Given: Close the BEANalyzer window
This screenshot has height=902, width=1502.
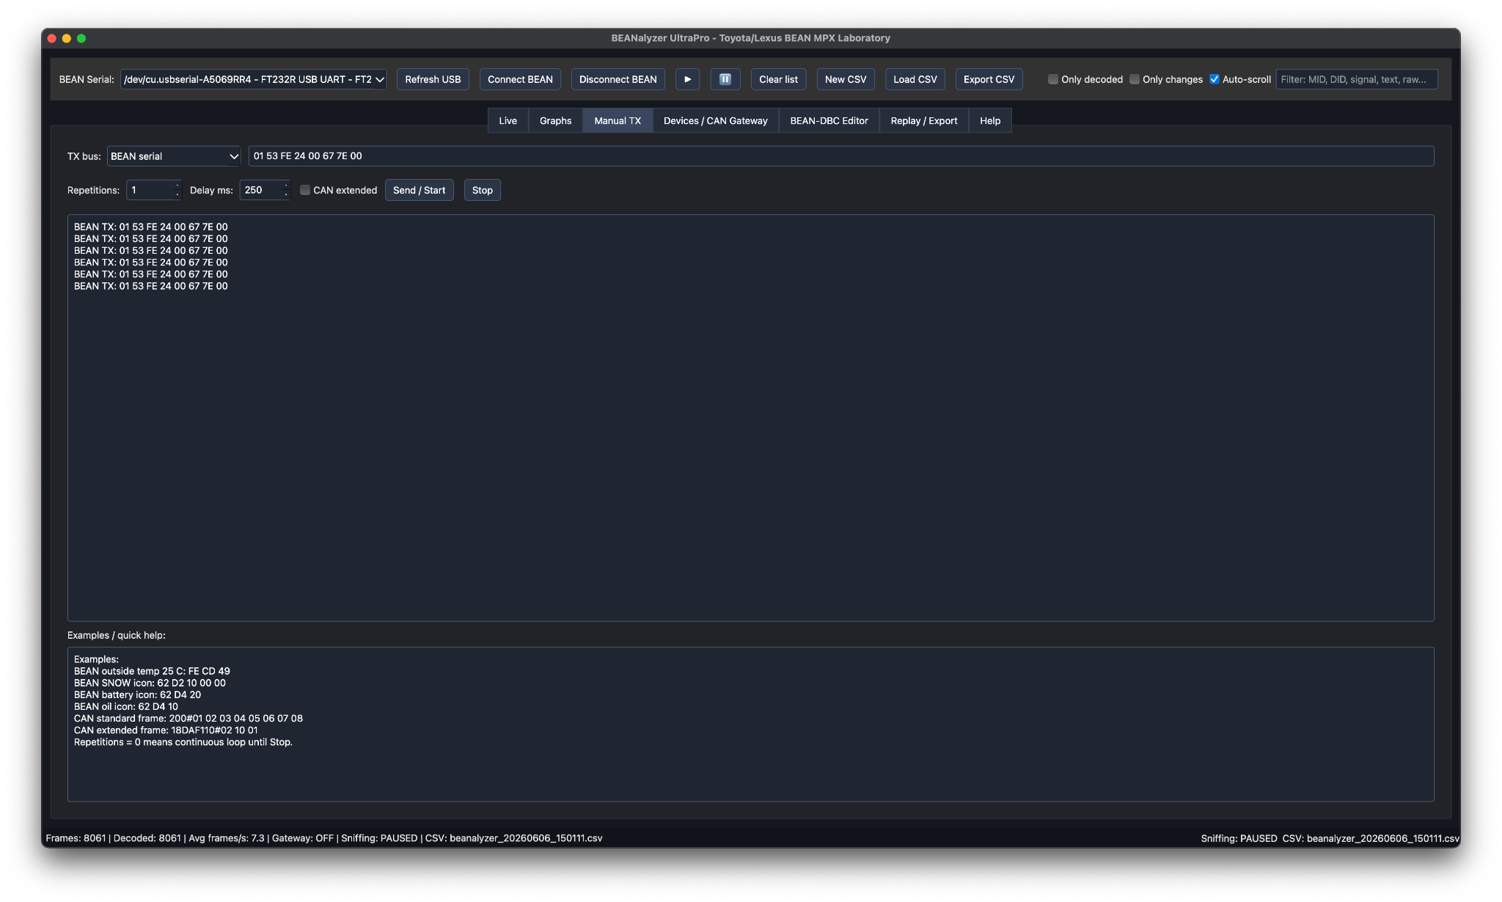Looking at the screenshot, I should click(52, 38).
